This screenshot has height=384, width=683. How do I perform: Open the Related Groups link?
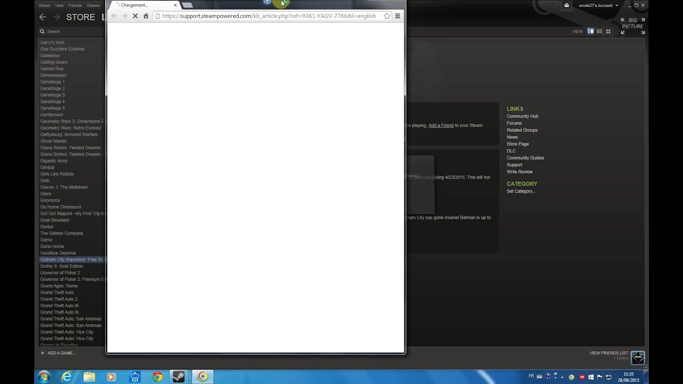[x=522, y=130]
